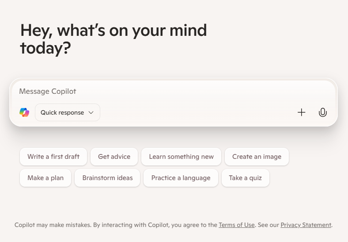This screenshot has height=242, width=348.
Task: Open the plus attachment menu
Action: (x=301, y=112)
